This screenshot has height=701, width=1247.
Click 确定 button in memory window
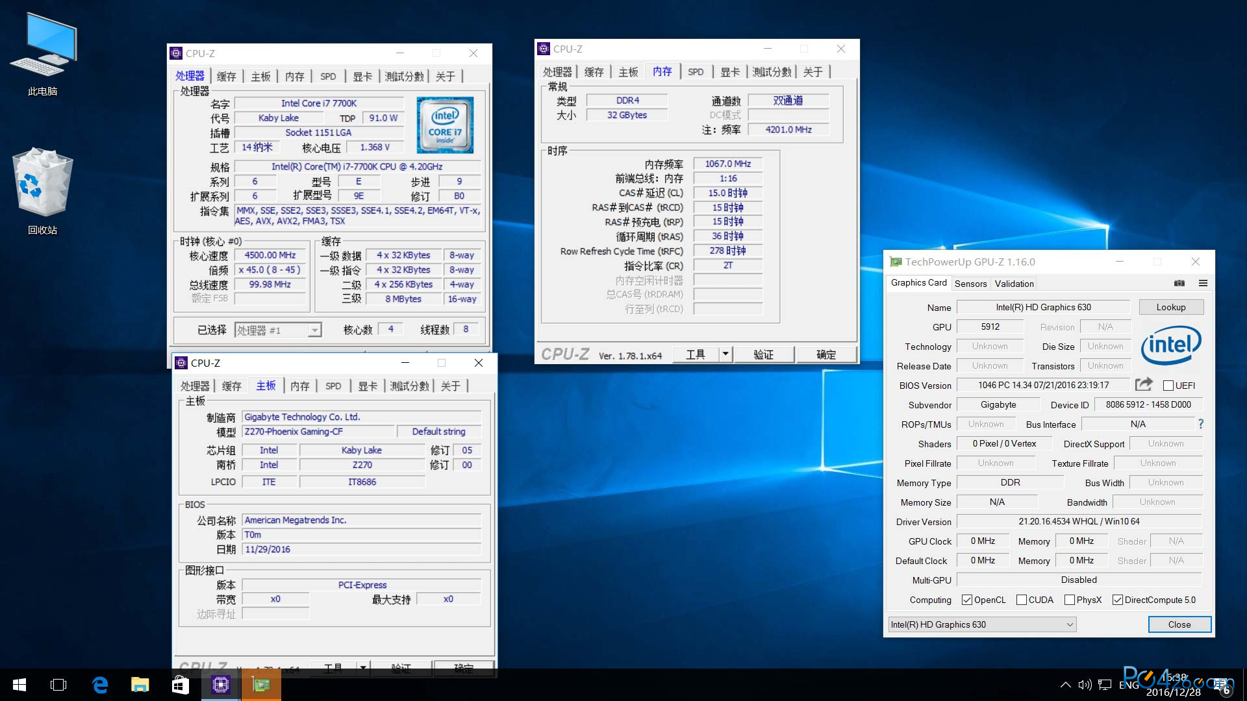(826, 354)
